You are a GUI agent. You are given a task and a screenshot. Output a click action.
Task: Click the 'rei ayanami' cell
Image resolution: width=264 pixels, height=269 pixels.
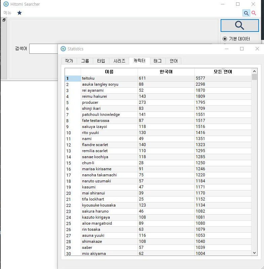tap(109, 90)
